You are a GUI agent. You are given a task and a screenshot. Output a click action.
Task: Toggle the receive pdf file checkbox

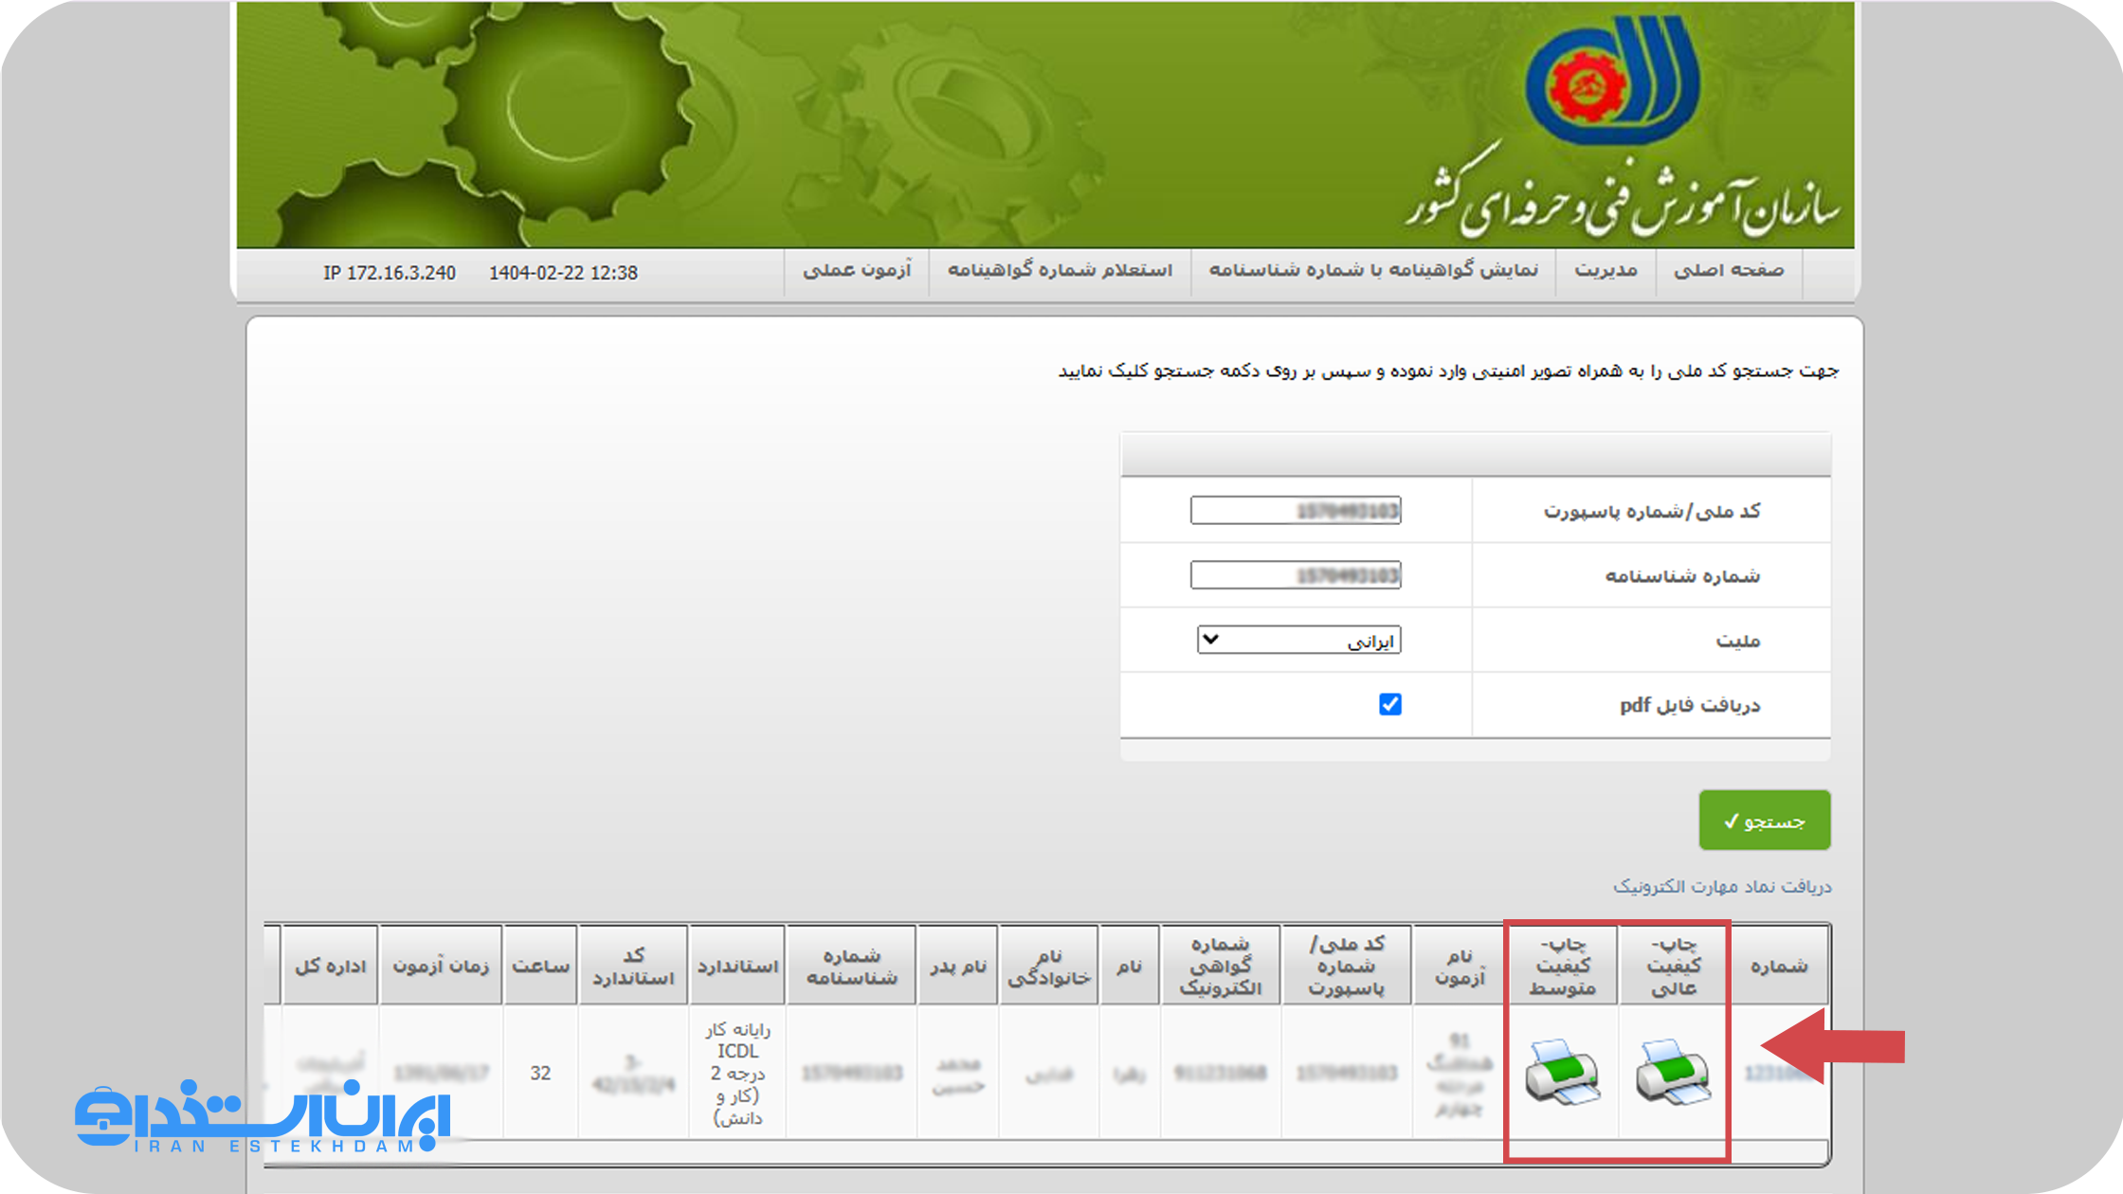coord(1389,704)
